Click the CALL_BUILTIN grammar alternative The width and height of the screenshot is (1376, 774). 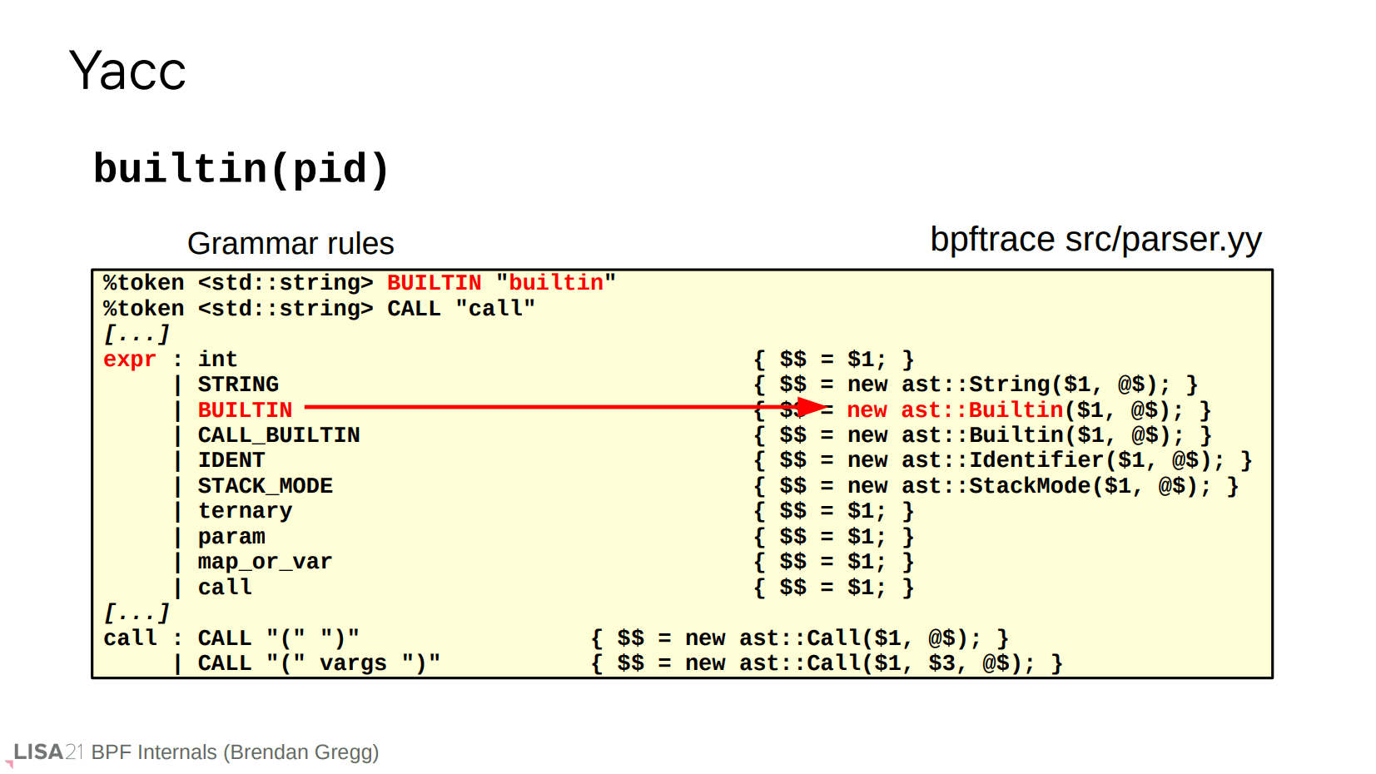[279, 435]
